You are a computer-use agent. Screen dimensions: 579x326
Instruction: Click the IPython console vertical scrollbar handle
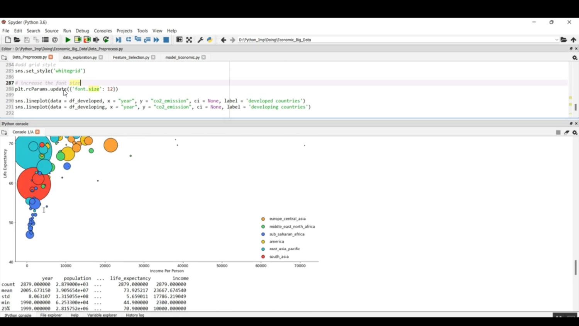coord(576,267)
